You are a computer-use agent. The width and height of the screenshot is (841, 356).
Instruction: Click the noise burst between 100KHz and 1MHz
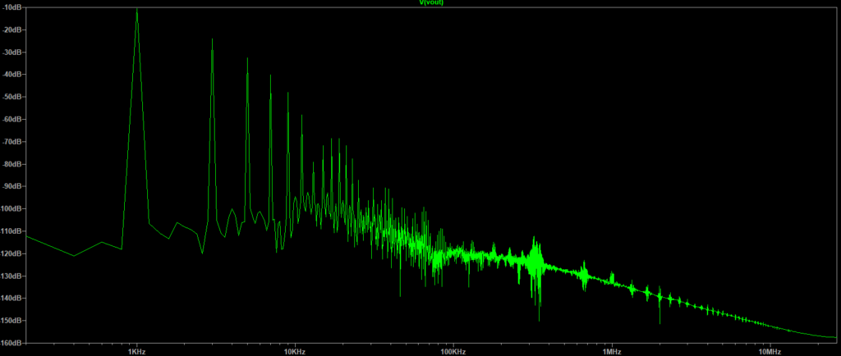(537, 258)
